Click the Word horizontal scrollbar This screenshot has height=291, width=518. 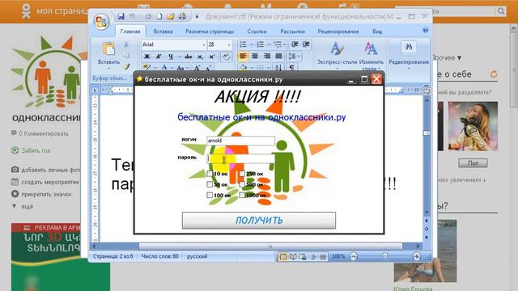click(270, 246)
